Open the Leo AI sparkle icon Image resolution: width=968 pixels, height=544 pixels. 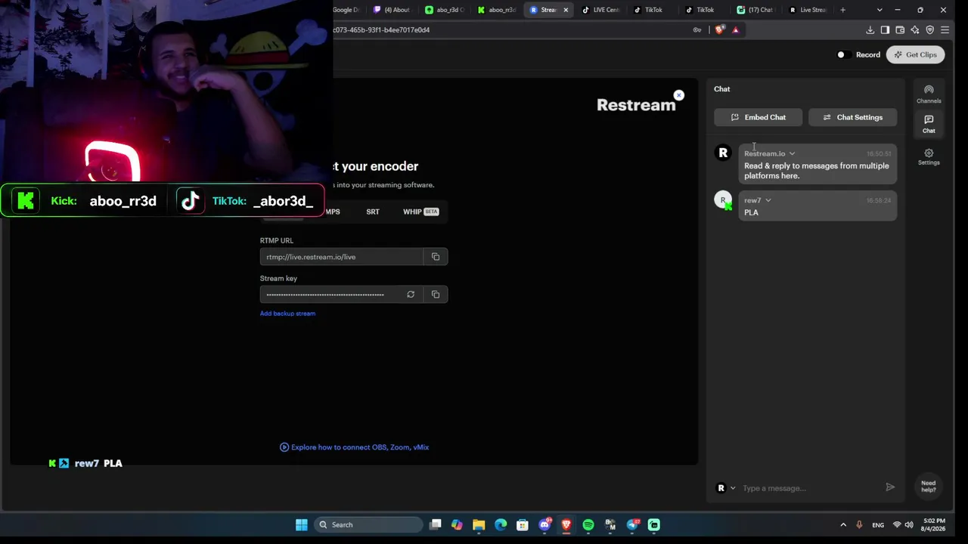point(915,29)
